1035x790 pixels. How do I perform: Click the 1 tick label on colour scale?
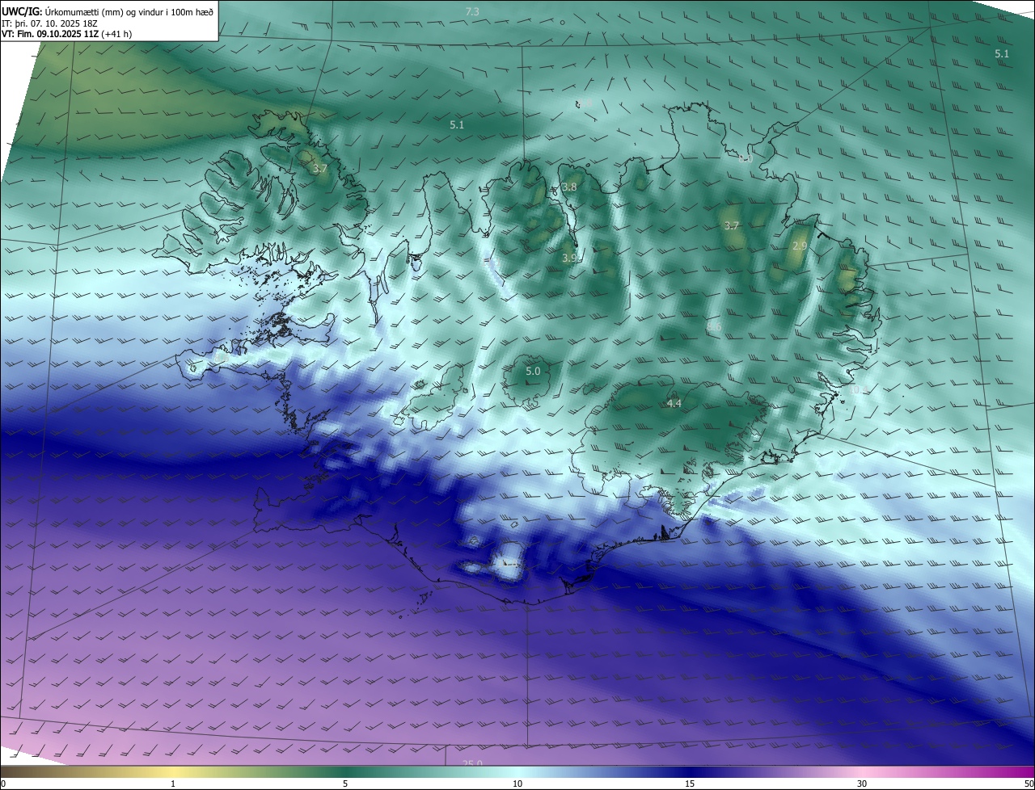point(173,784)
